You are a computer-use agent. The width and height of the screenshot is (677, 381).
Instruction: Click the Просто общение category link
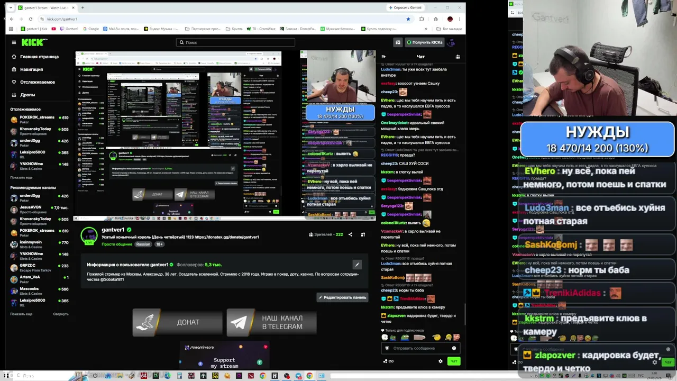(x=117, y=244)
